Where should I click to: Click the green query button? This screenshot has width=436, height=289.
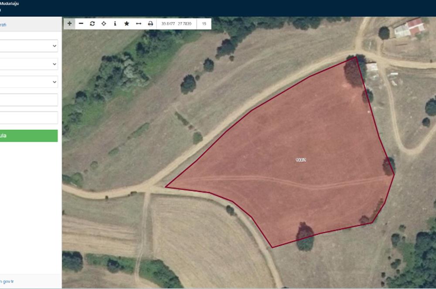(x=29, y=136)
